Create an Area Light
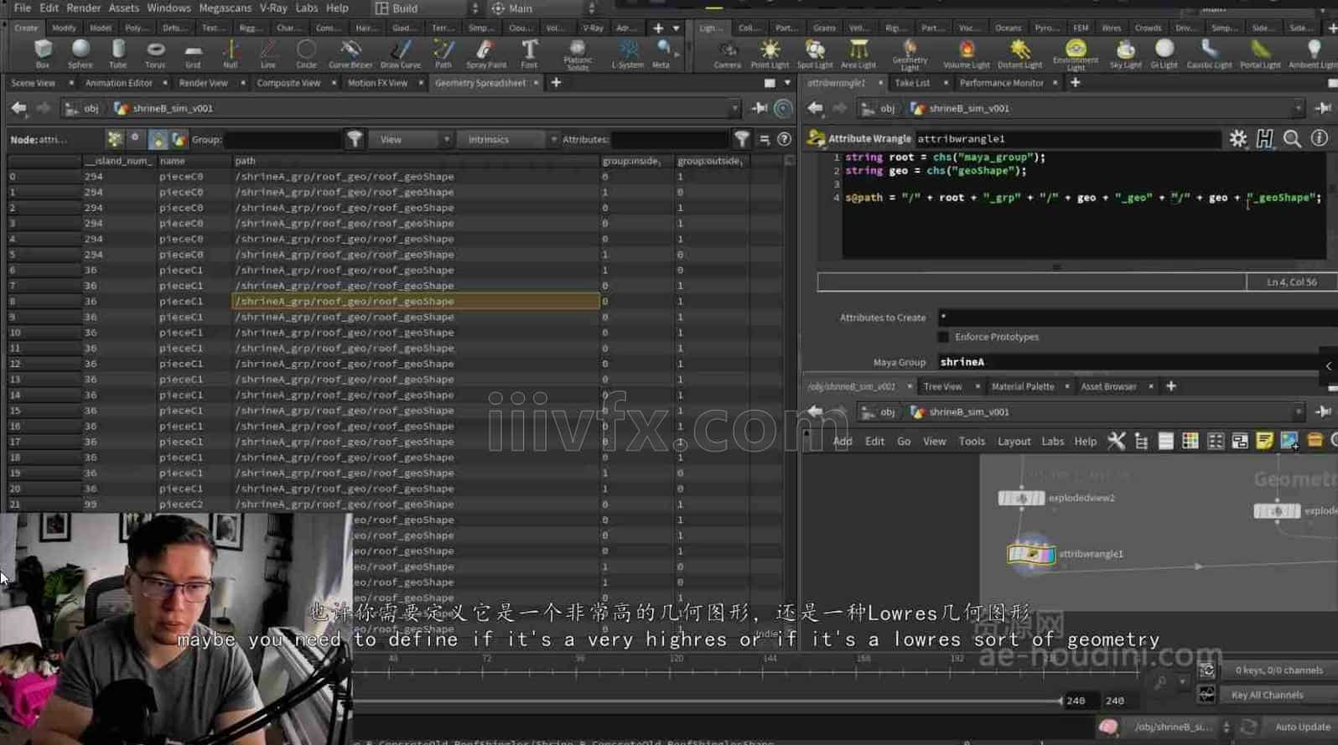The height and width of the screenshot is (745, 1338). coord(858,54)
